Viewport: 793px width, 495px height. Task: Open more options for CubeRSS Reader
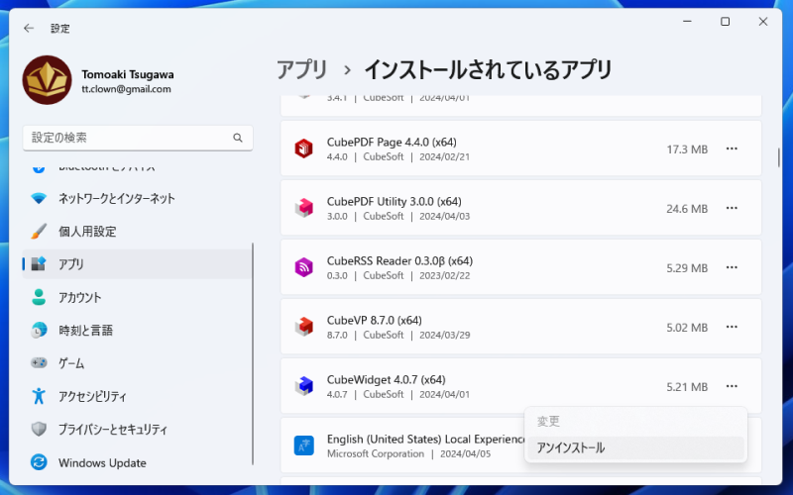click(x=732, y=267)
